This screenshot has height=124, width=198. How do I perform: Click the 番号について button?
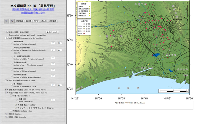pyautogui.click(x=52, y=32)
